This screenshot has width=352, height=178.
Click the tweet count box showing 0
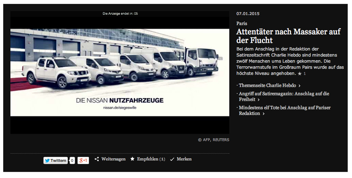72,160
